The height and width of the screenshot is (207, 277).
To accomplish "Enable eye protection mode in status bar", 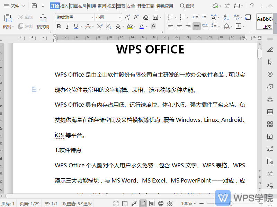I will pos(170,203).
